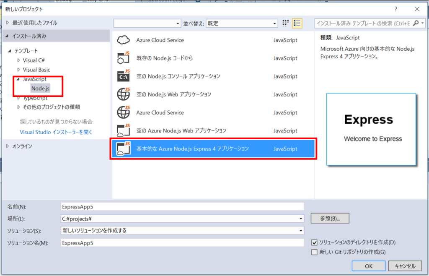The width and height of the screenshot is (429, 276).
Task: Open the framework version dropdown
Action: pyautogui.click(x=147, y=23)
